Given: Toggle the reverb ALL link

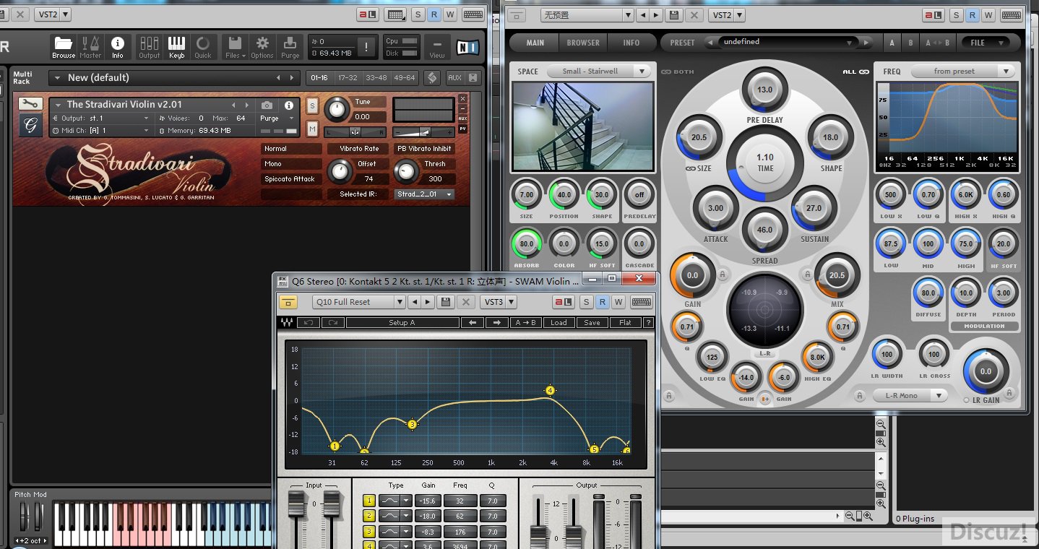Looking at the screenshot, I should tap(855, 72).
